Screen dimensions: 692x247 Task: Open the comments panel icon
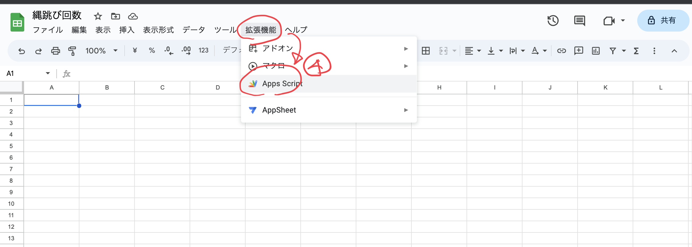(x=579, y=21)
